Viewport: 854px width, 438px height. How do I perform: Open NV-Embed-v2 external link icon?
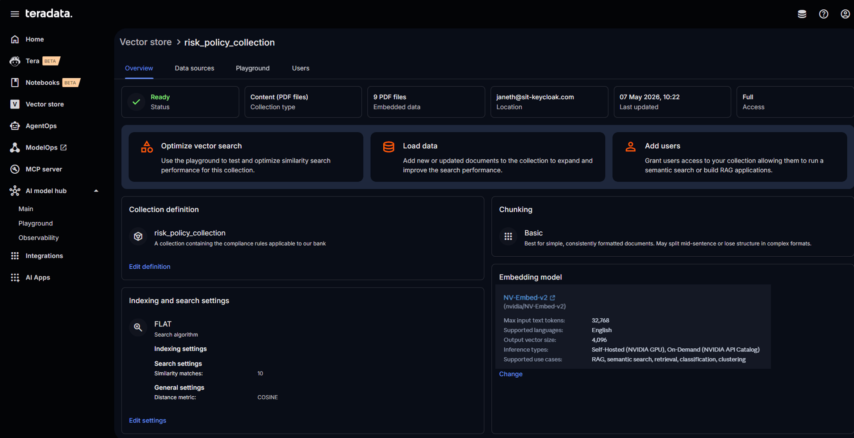(553, 298)
